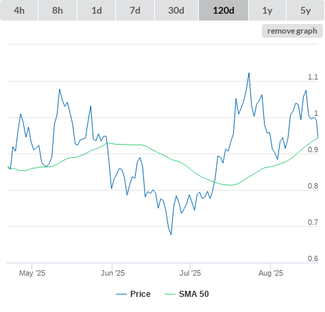Click the green SMA 50 legend marker
Viewport: 325px width, 312px height.
coord(170,294)
